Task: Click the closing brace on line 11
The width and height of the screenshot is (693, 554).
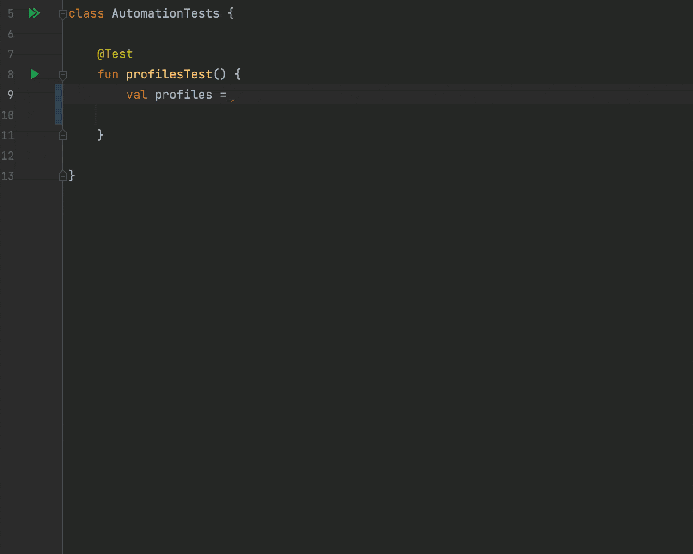Action: (101, 135)
